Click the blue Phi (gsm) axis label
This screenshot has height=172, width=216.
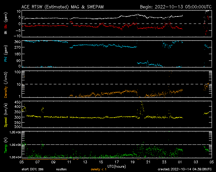point(5,54)
